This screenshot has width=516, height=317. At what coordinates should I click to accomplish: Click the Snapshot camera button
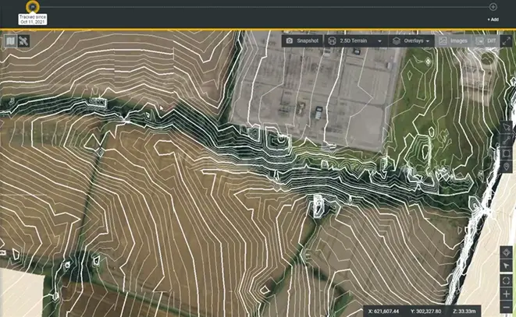pos(301,41)
